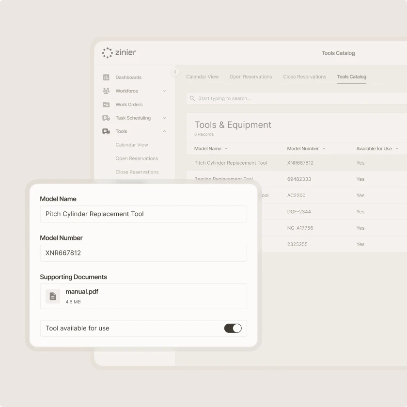The width and height of the screenshot is (407, 407).
Task: Click the Workforce label in sidebar
Action: click(126, 91)
